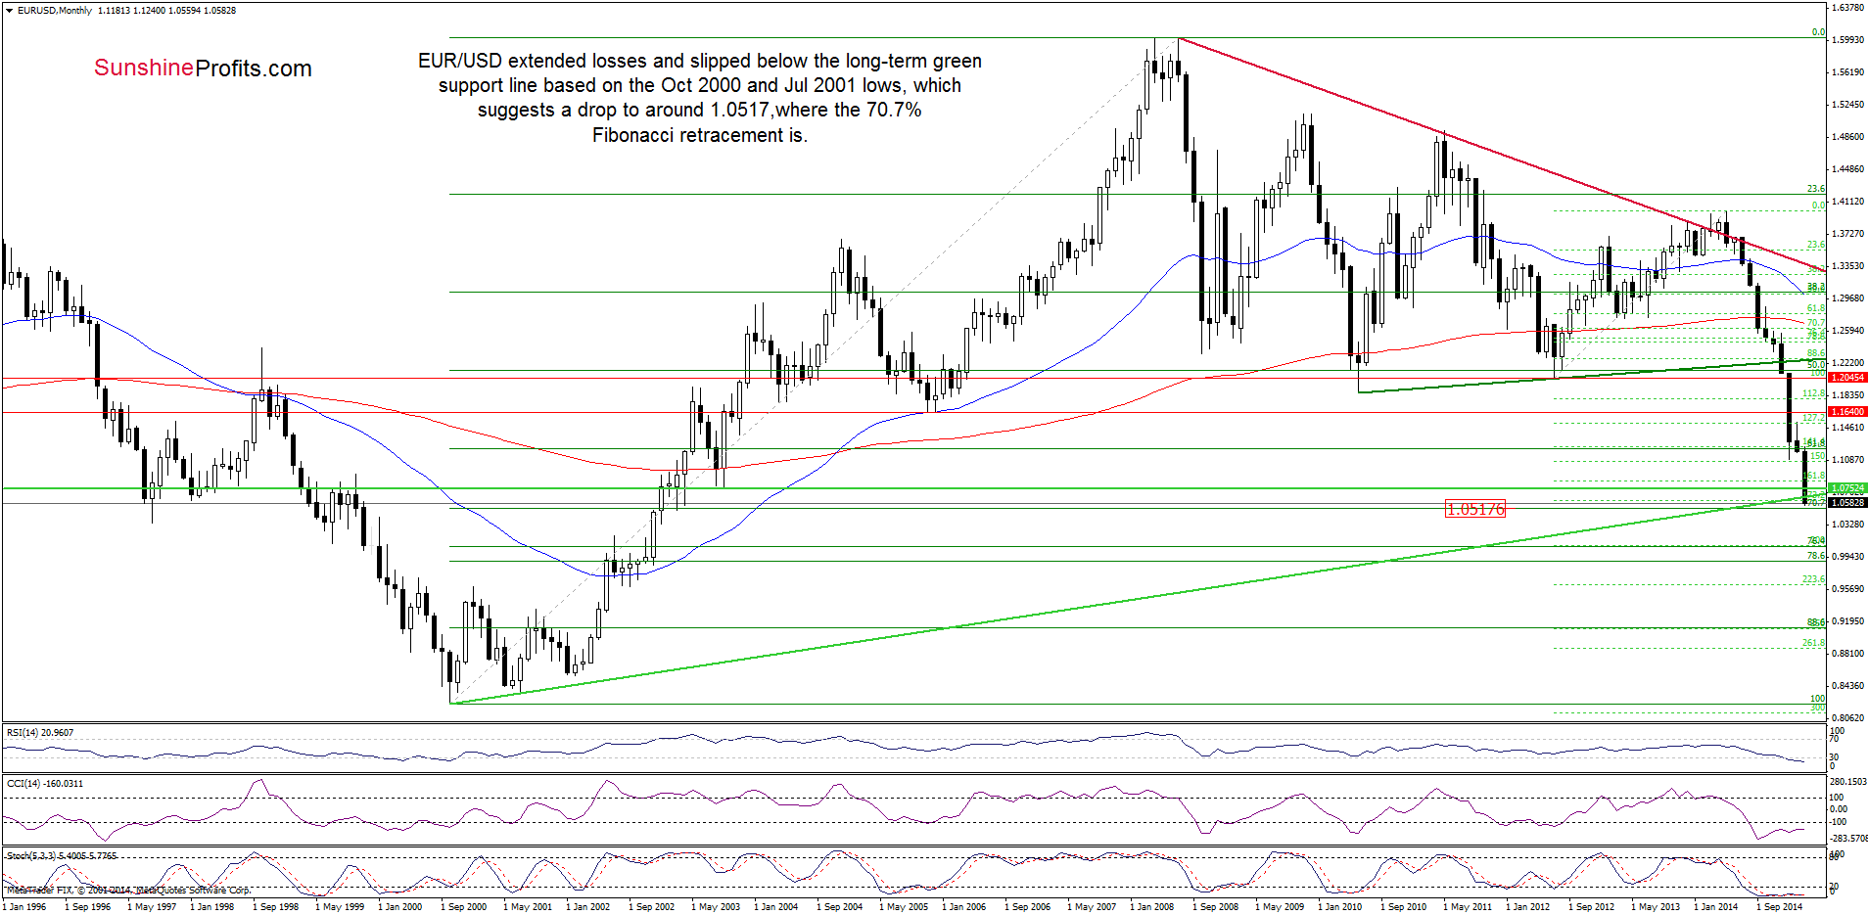This screenshot has width=1868, height=915.
Task: Click the 1 May 1997 date label
Action: [x=152, y=907]
